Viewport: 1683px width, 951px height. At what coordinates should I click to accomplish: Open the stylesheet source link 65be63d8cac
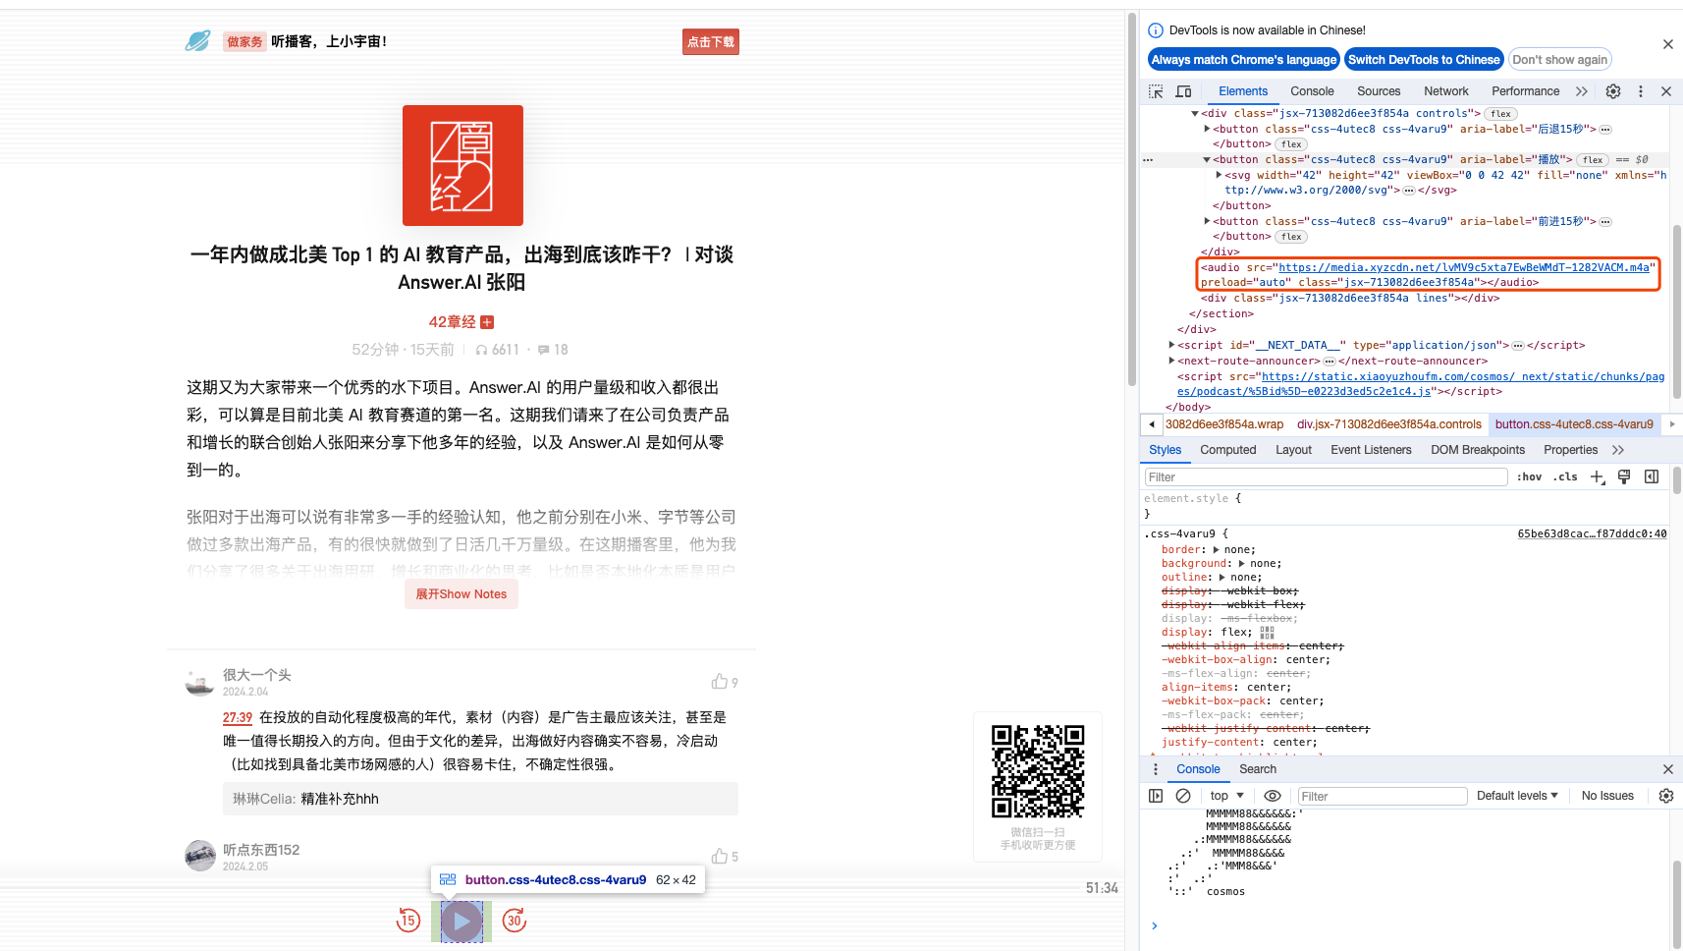point(1592,534)
